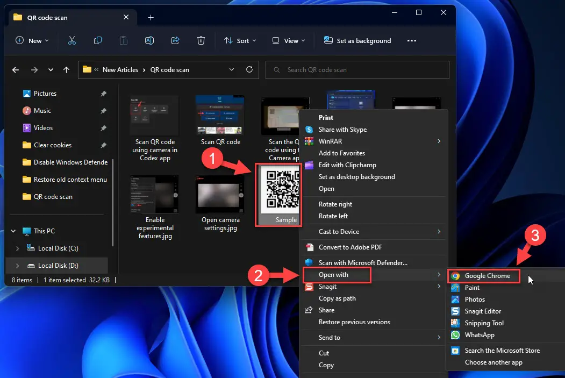This screenshot has width=565, height=378.
Task: Open the New dropdown button
Action: pos(32,40)
